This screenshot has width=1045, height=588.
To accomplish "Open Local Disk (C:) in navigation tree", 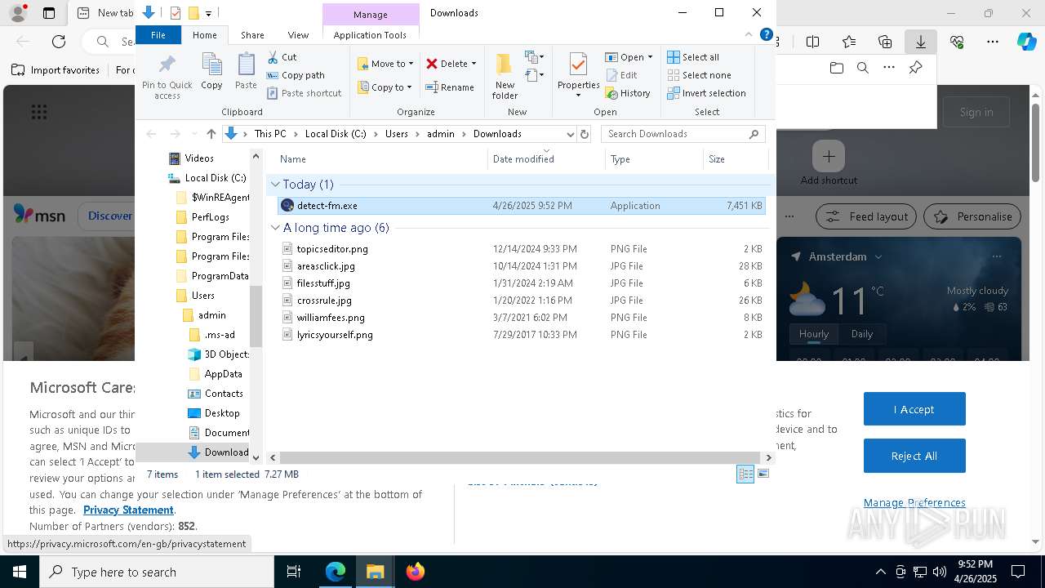I will [x=215, y=178].
